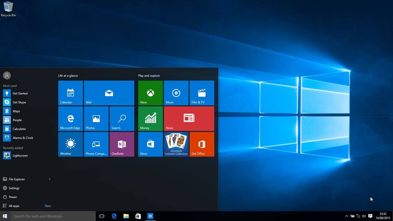The image size is (393, 221).
Task: Click the muted volume tray icon
Action: [x=364, y=216]
